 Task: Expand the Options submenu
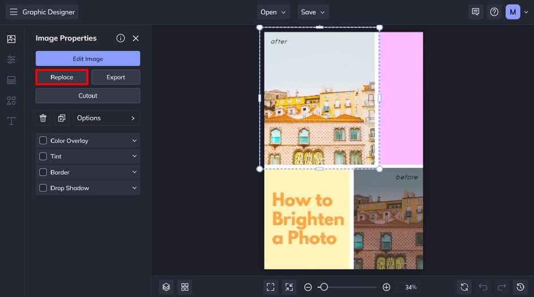click(106, 118)
